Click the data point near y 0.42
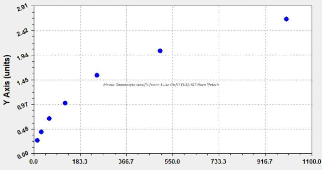This screenshot has width=322, height=170. coord(41,132)
